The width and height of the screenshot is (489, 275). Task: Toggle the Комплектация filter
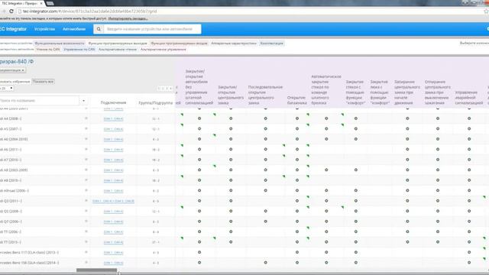(272, 44)
